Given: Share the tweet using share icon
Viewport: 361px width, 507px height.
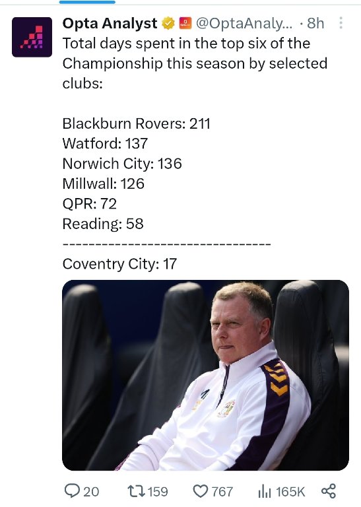Looking at the screenshot, I should (329, 491).
